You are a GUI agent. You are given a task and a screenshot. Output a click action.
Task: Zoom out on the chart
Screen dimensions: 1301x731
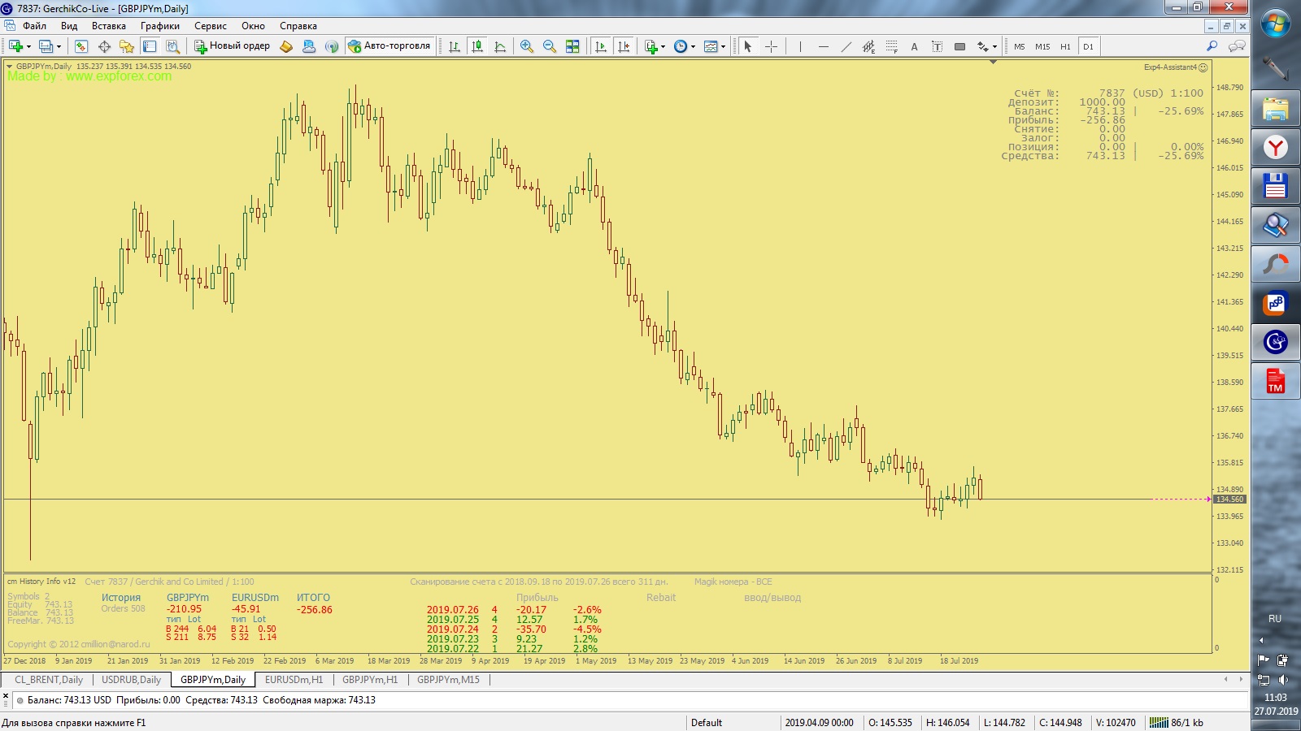550,46
